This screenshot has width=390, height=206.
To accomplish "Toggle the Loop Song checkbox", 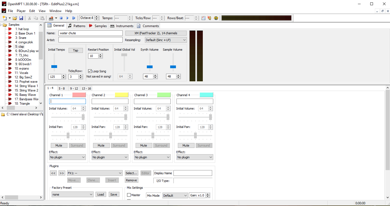I will tap(90, 71).
